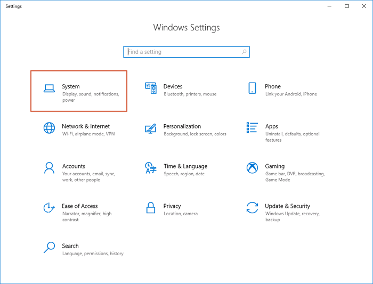373x284 pixels.
Task: Go to Ease of Access label
Action: click(x=80, y=206)
